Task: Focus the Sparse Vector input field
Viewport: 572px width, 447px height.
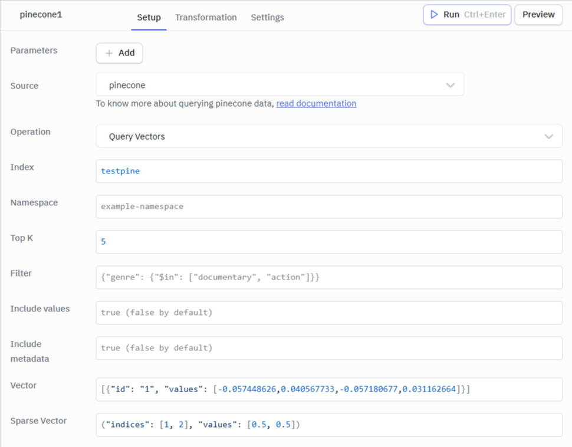Action: click(x=329, y=425)
